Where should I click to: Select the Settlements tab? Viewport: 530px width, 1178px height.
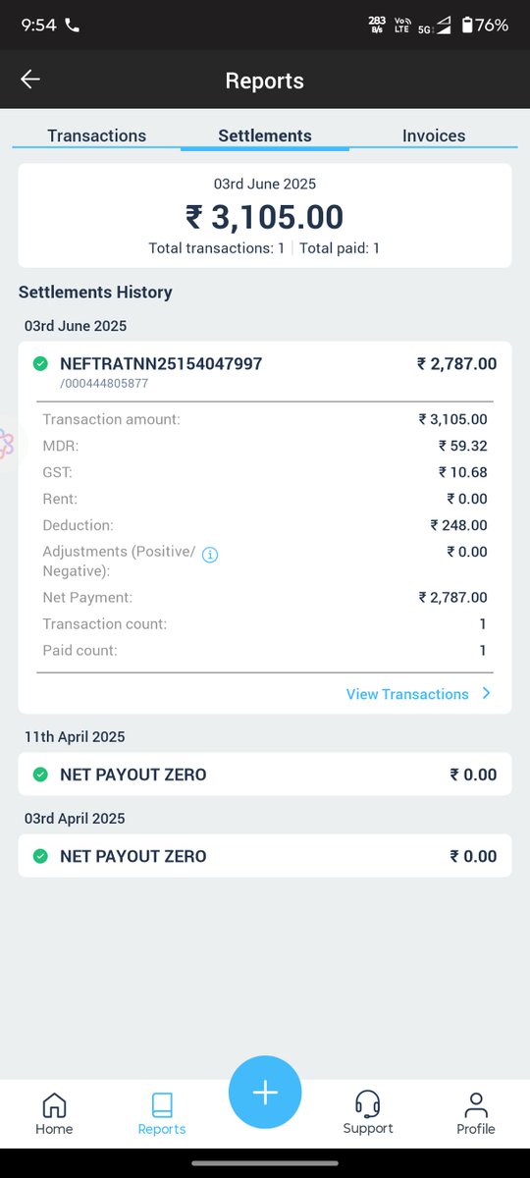tap(265, 136)
